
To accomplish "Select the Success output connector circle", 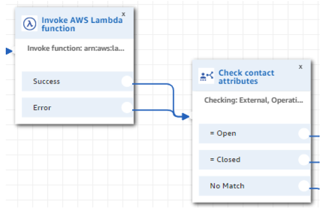I will [x=127, y=81].
